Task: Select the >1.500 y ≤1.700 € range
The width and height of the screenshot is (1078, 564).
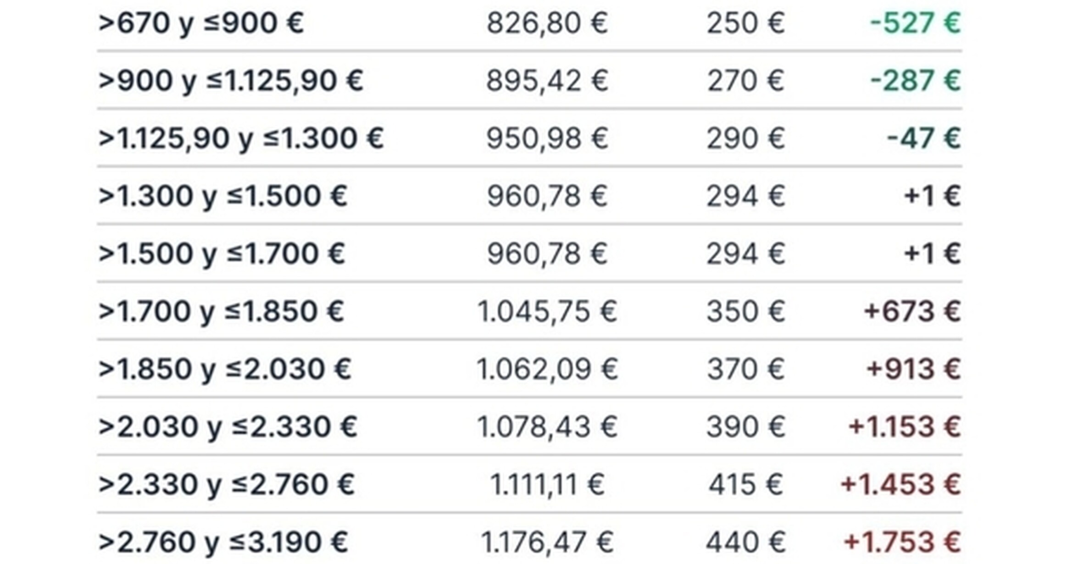Action: (x=222, y=254)
